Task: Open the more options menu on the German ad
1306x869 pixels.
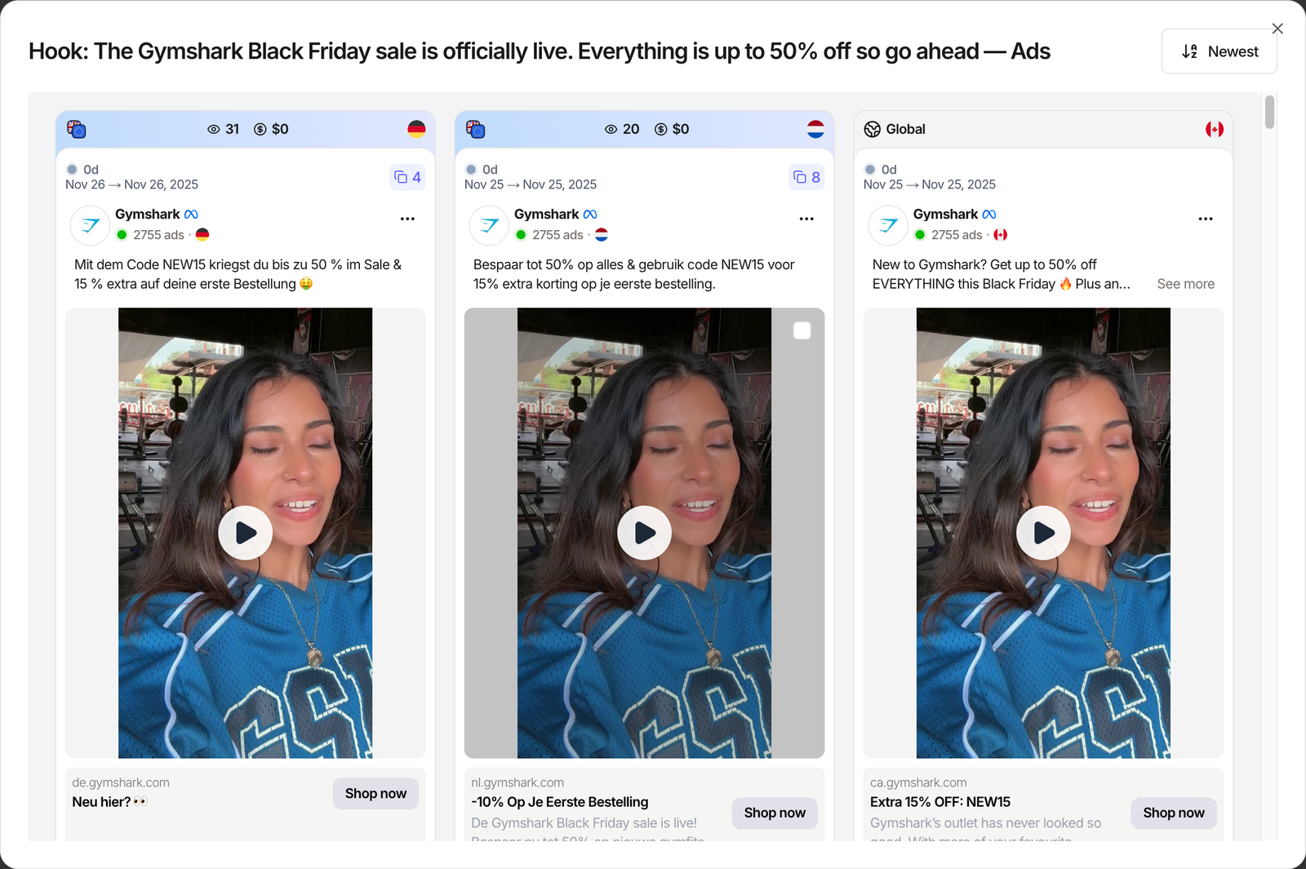Action: pos(407,219)
